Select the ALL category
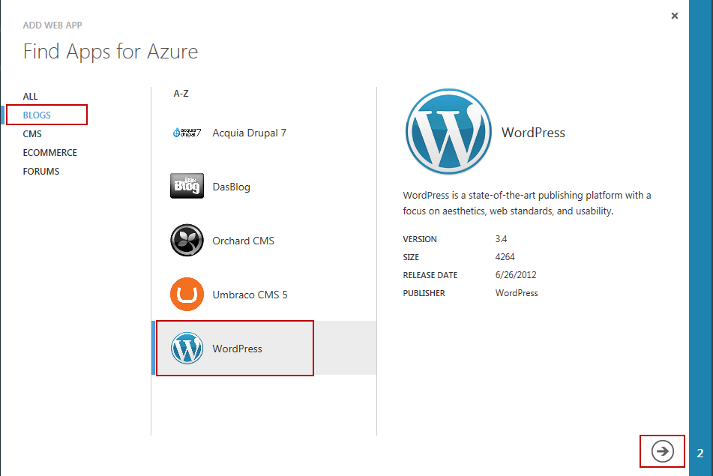This screenshot has width=713, height=476. [31, 97]
